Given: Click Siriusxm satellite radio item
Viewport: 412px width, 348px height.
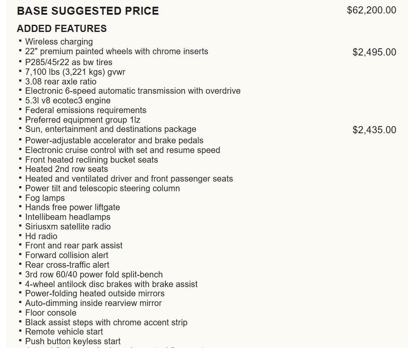Looking at the screenshot, I should 68,227.
